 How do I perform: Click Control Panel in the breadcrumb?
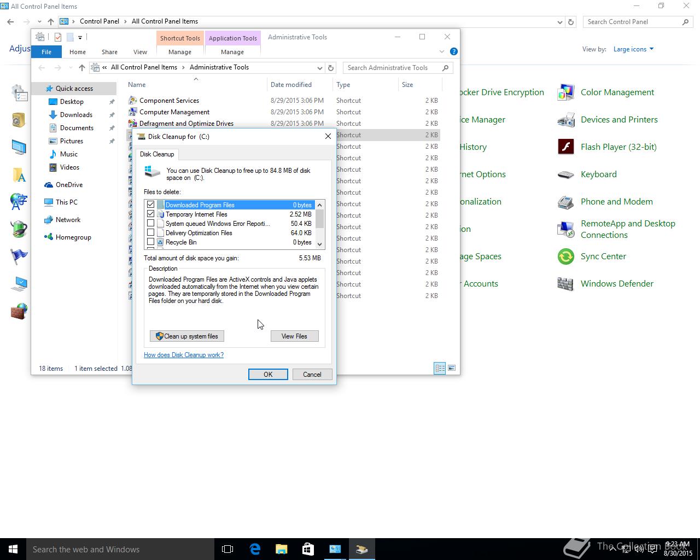pyautogui.click(x=100, y=21)
